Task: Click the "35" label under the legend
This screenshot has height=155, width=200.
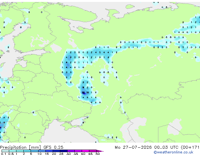Action: tap(76, 154)
